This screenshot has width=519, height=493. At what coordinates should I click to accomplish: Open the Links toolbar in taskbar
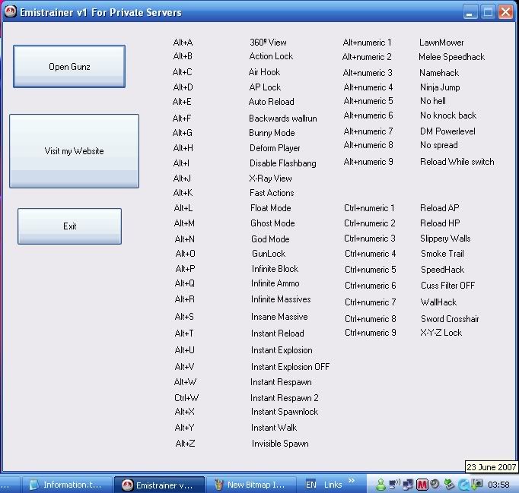pos(333,485)
